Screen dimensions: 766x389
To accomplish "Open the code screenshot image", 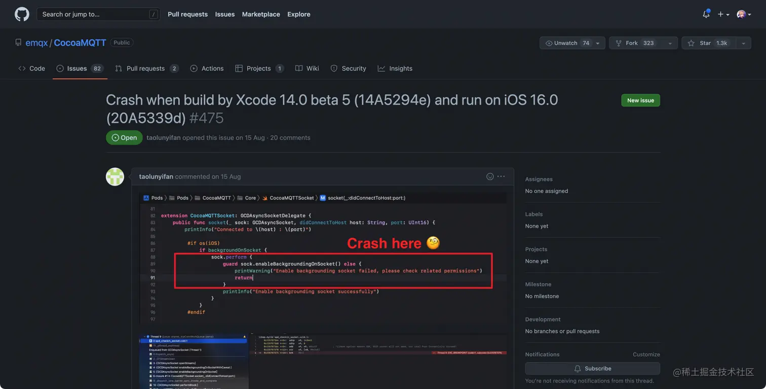I will click(x=323, y=258).
